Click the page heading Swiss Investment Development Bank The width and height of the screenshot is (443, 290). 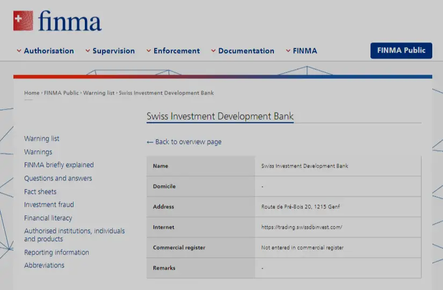tap(220, 117)
